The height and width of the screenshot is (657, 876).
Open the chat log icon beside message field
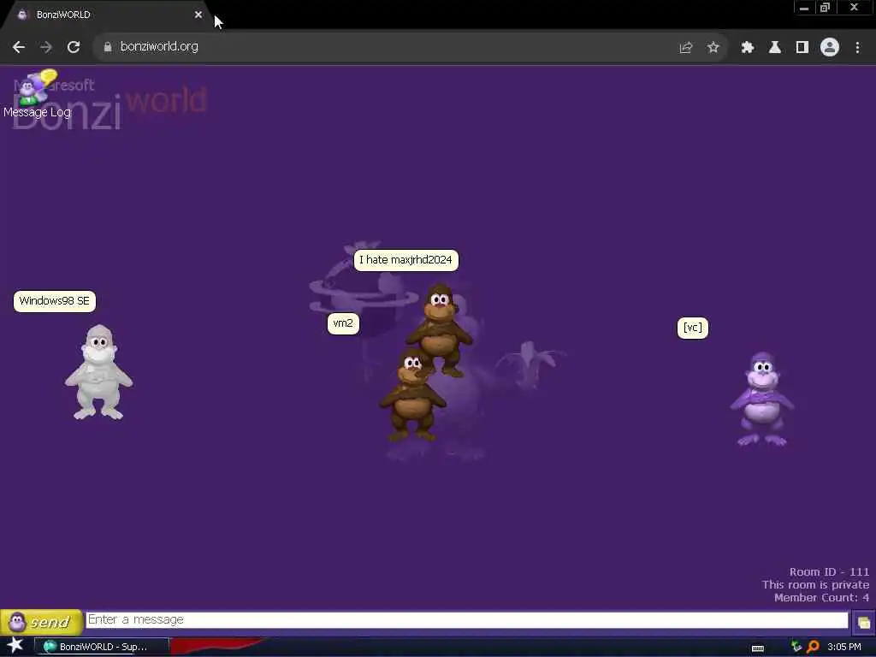click(864, 622)
